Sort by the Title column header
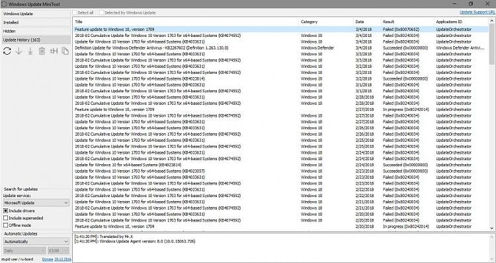Viewport: 496px width, 263px height. [186, 22]
